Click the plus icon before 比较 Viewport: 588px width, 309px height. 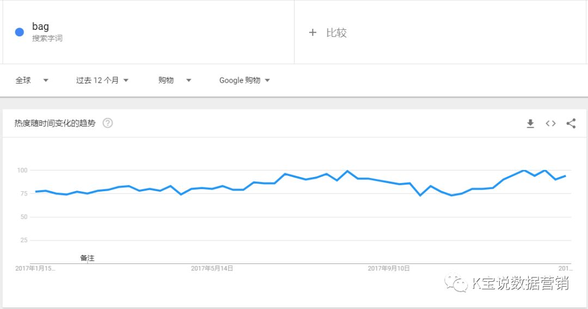coord(313,33)
